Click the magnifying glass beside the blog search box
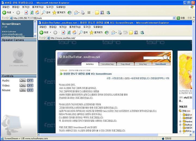 pyautogui.click(x=167, y=58)
